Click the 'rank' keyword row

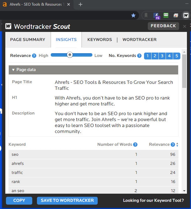click(93, 182)
